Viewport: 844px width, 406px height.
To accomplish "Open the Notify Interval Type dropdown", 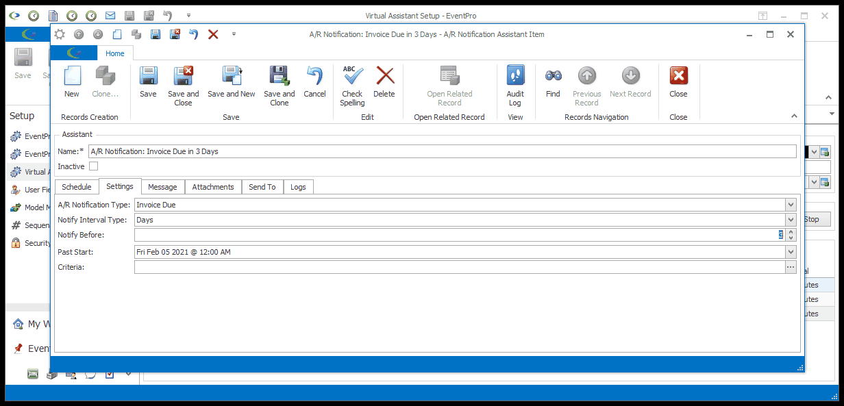I will pyautogui.click(x=791, y=220).
